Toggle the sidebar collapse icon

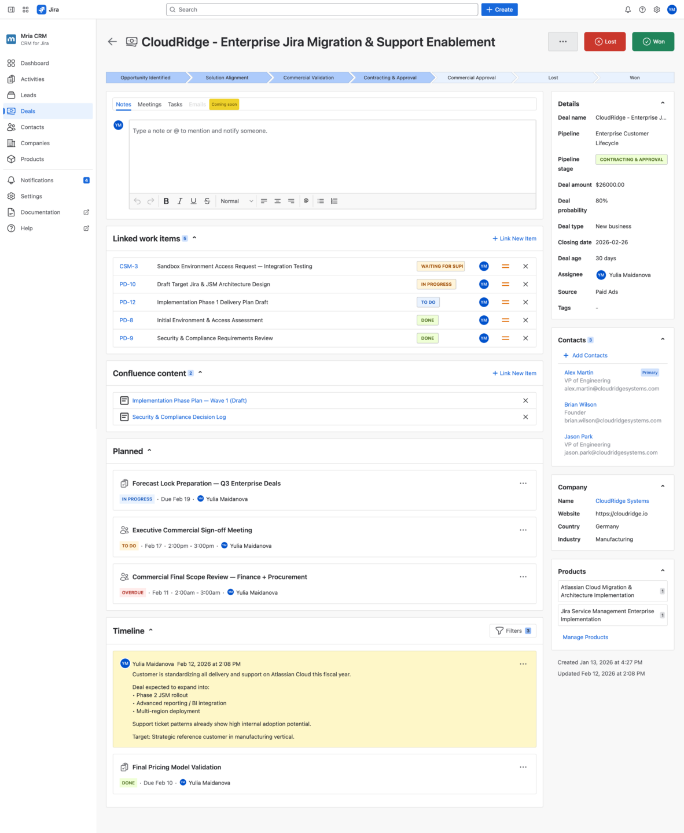coord(11,10)
